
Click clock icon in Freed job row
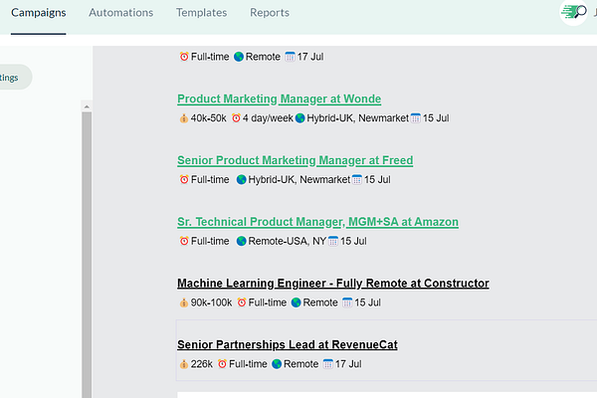pyautogui.click(x=184, y=179)
